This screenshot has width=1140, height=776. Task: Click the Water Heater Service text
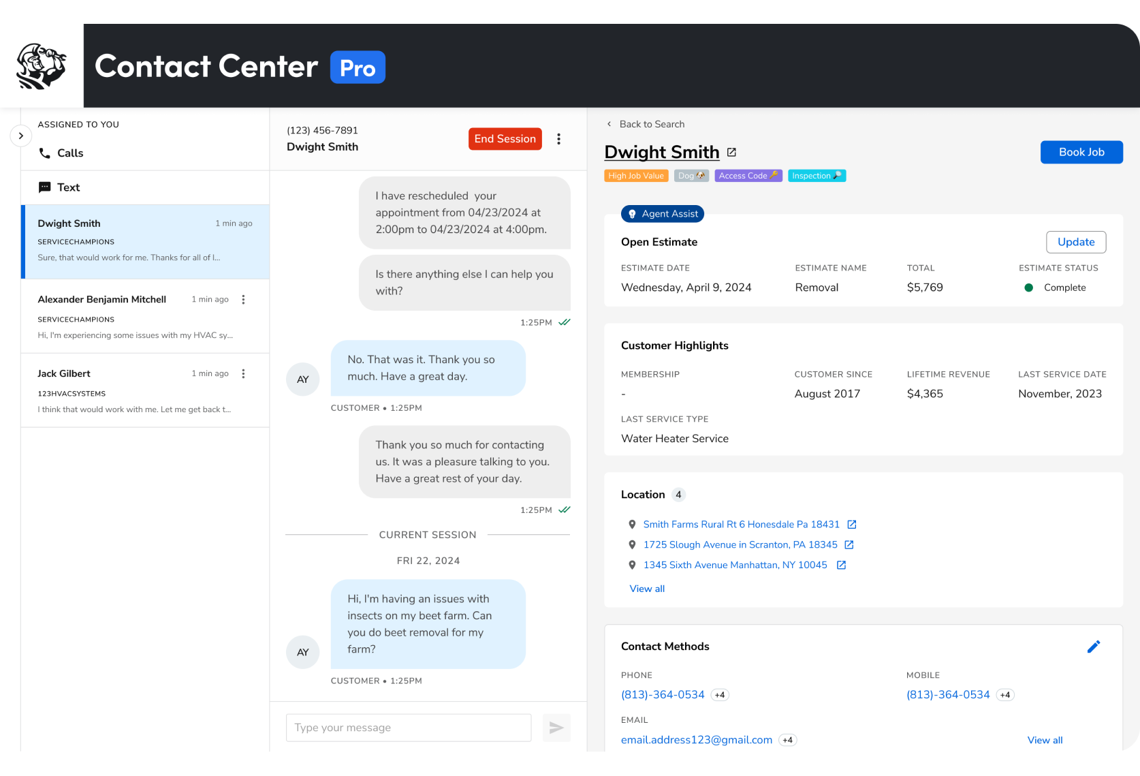[x=675, y=439]
